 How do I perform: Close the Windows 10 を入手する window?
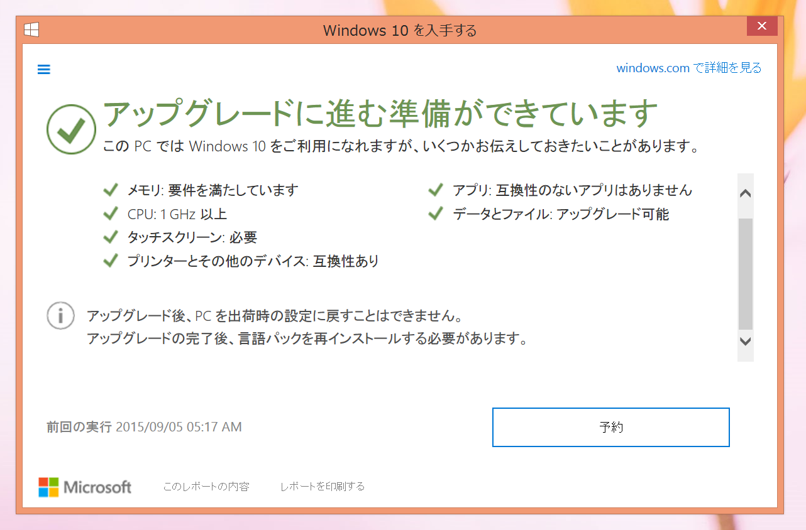tap(761, 26)
